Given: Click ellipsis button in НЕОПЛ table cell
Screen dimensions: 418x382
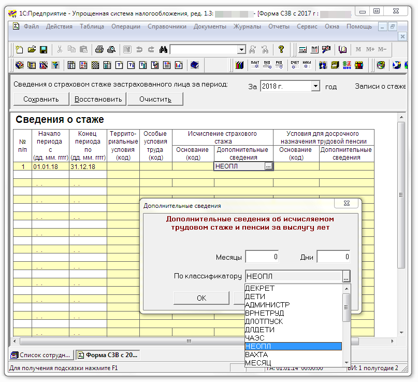Looking at the screenshot, I should (x=268, y=166).
